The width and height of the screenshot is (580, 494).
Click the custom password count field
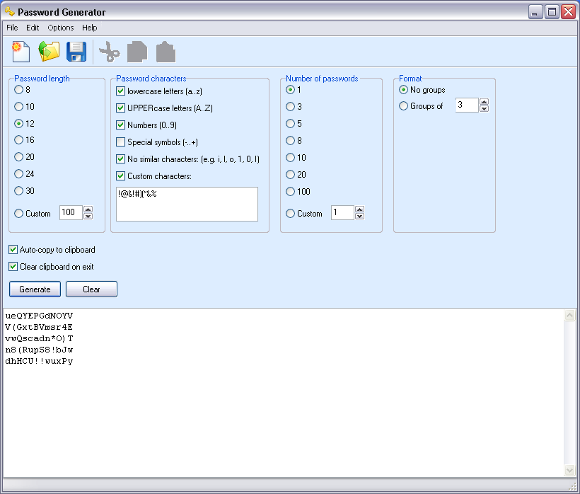tap(342, 212)
